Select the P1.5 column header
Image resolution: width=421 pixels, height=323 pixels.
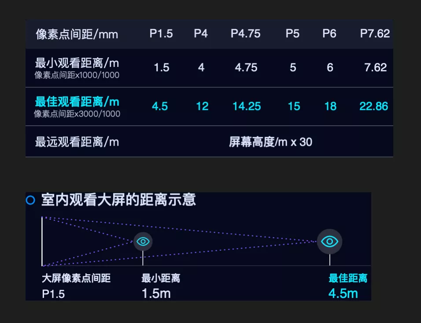161,33
